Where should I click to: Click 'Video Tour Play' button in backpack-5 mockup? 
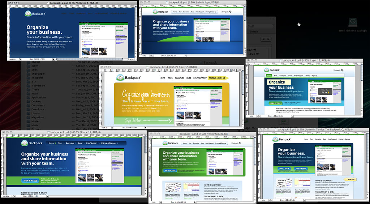325,91
